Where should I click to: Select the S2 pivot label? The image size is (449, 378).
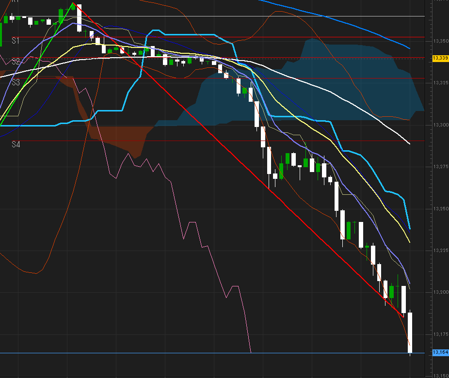tap(16, 62)
